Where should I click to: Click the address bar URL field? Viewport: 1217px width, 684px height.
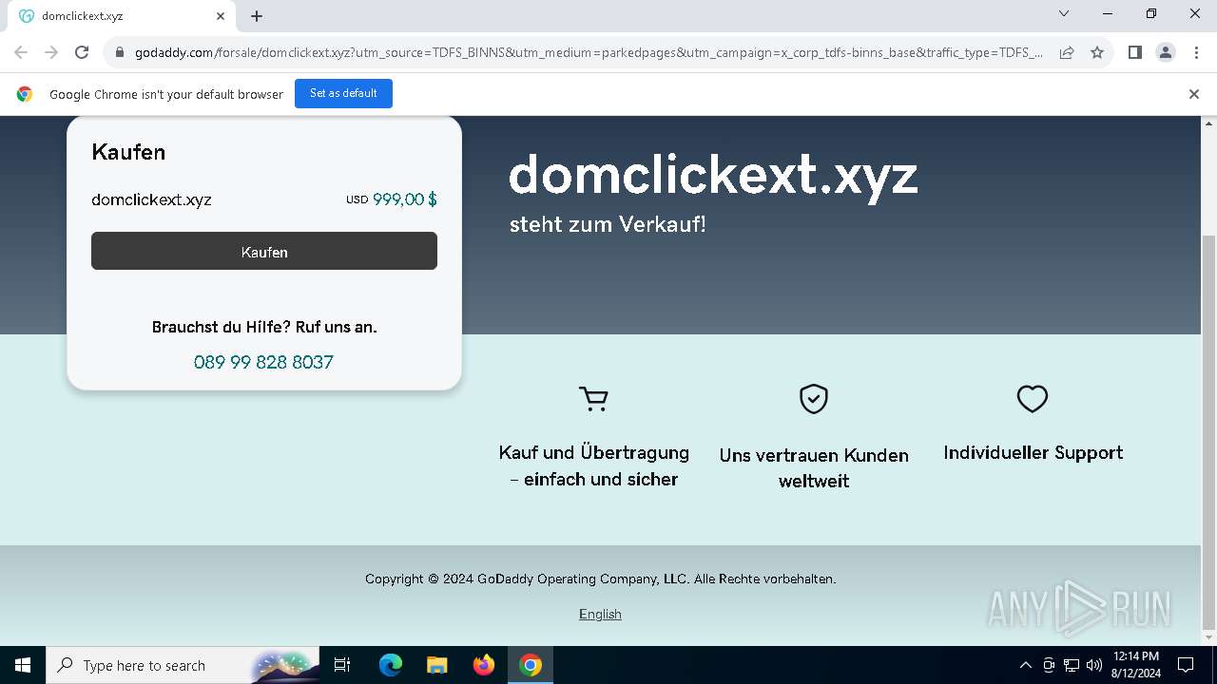click(589, 52)
